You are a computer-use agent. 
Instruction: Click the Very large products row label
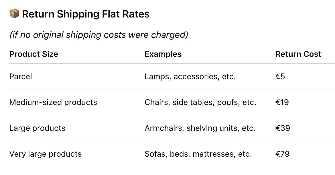point(46,154)
